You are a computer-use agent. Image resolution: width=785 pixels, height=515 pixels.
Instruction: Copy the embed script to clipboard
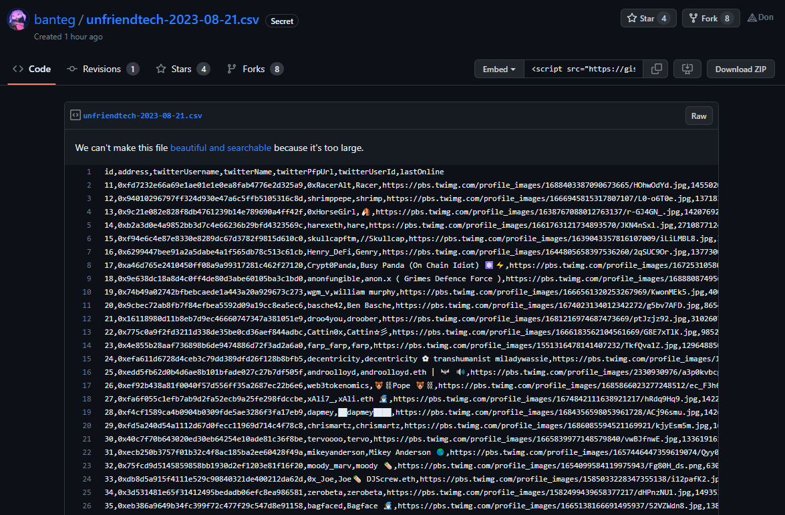pos(656,69)
